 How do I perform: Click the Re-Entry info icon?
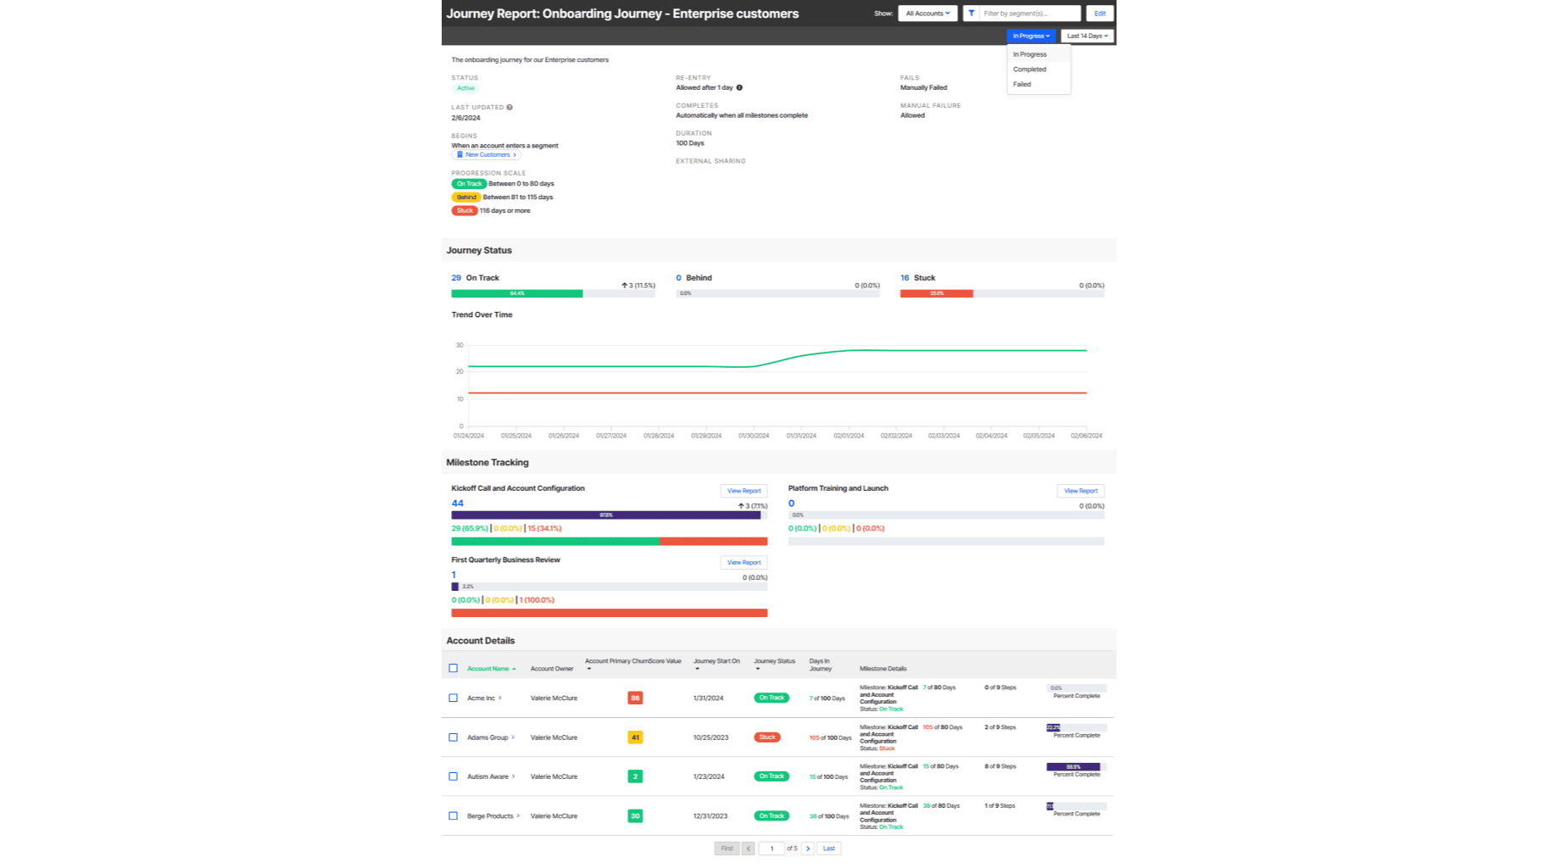[x=739, y=87]
